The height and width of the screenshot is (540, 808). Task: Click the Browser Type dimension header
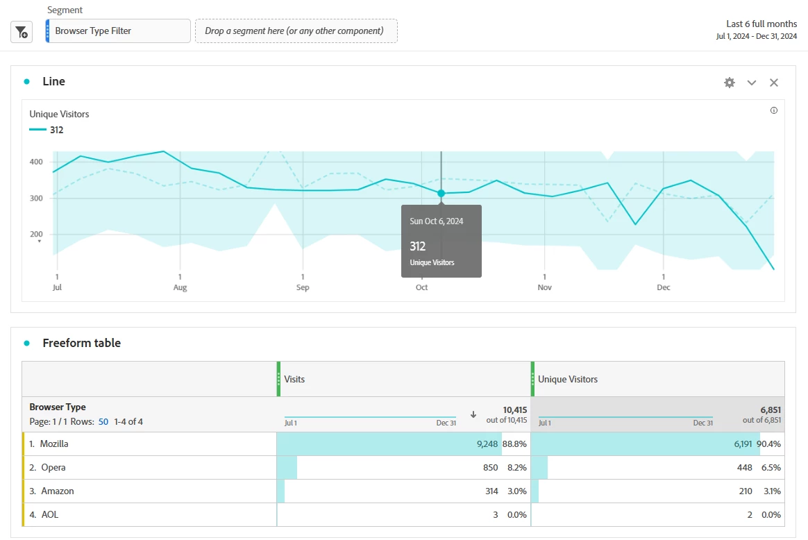click(x=57, y=407)
